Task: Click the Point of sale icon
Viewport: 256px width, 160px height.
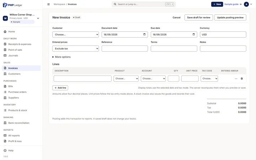Action: coord(5,50)
